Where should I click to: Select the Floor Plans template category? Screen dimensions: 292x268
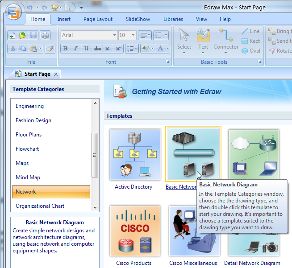pyautogui.click(x=51, y=135)
